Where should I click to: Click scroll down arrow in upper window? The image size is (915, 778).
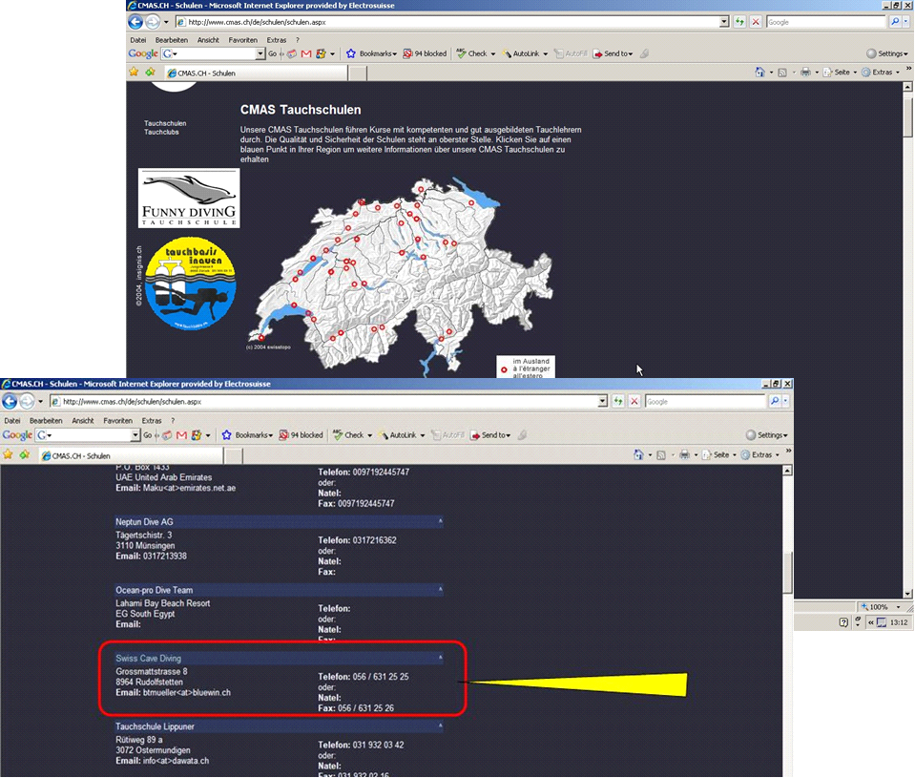click(907, 594)
